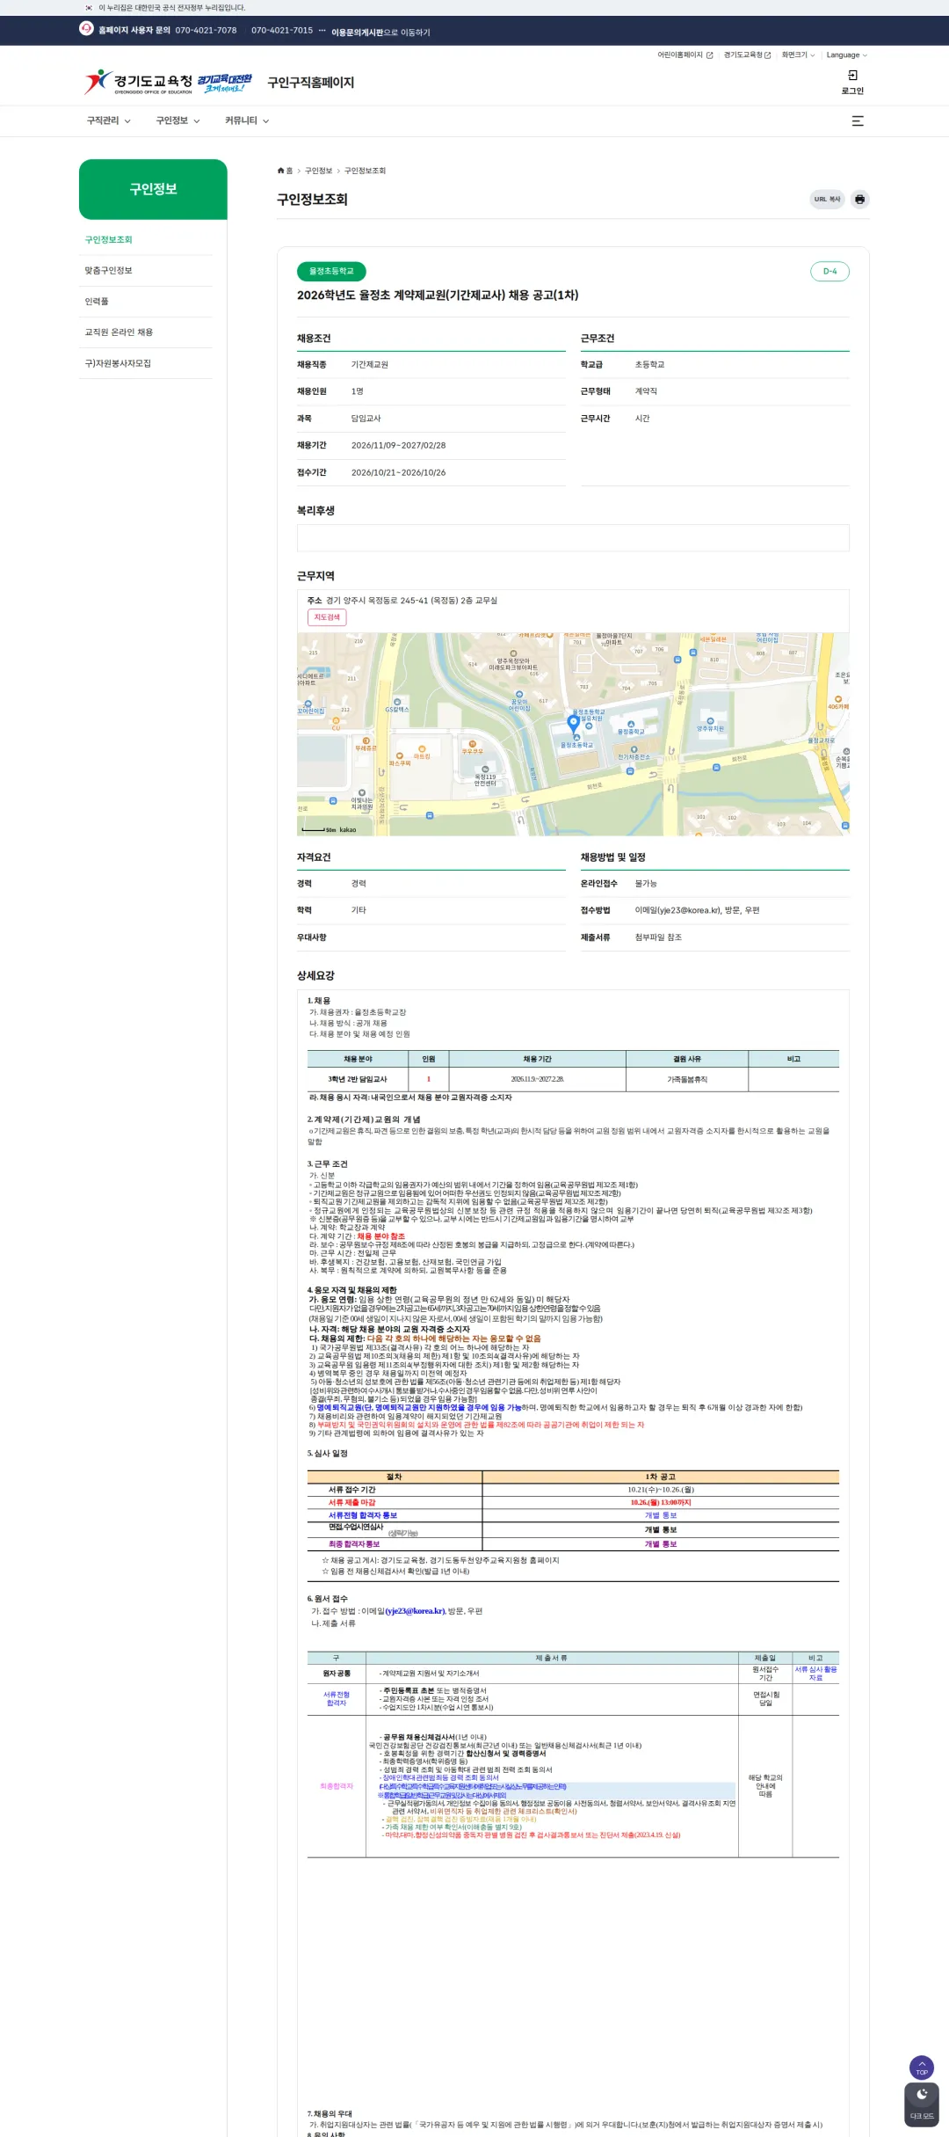Viewport: 949px width, 2137px height.
Task: Click the 채용직종 value 기간제교원
Action: pos(370,365)
